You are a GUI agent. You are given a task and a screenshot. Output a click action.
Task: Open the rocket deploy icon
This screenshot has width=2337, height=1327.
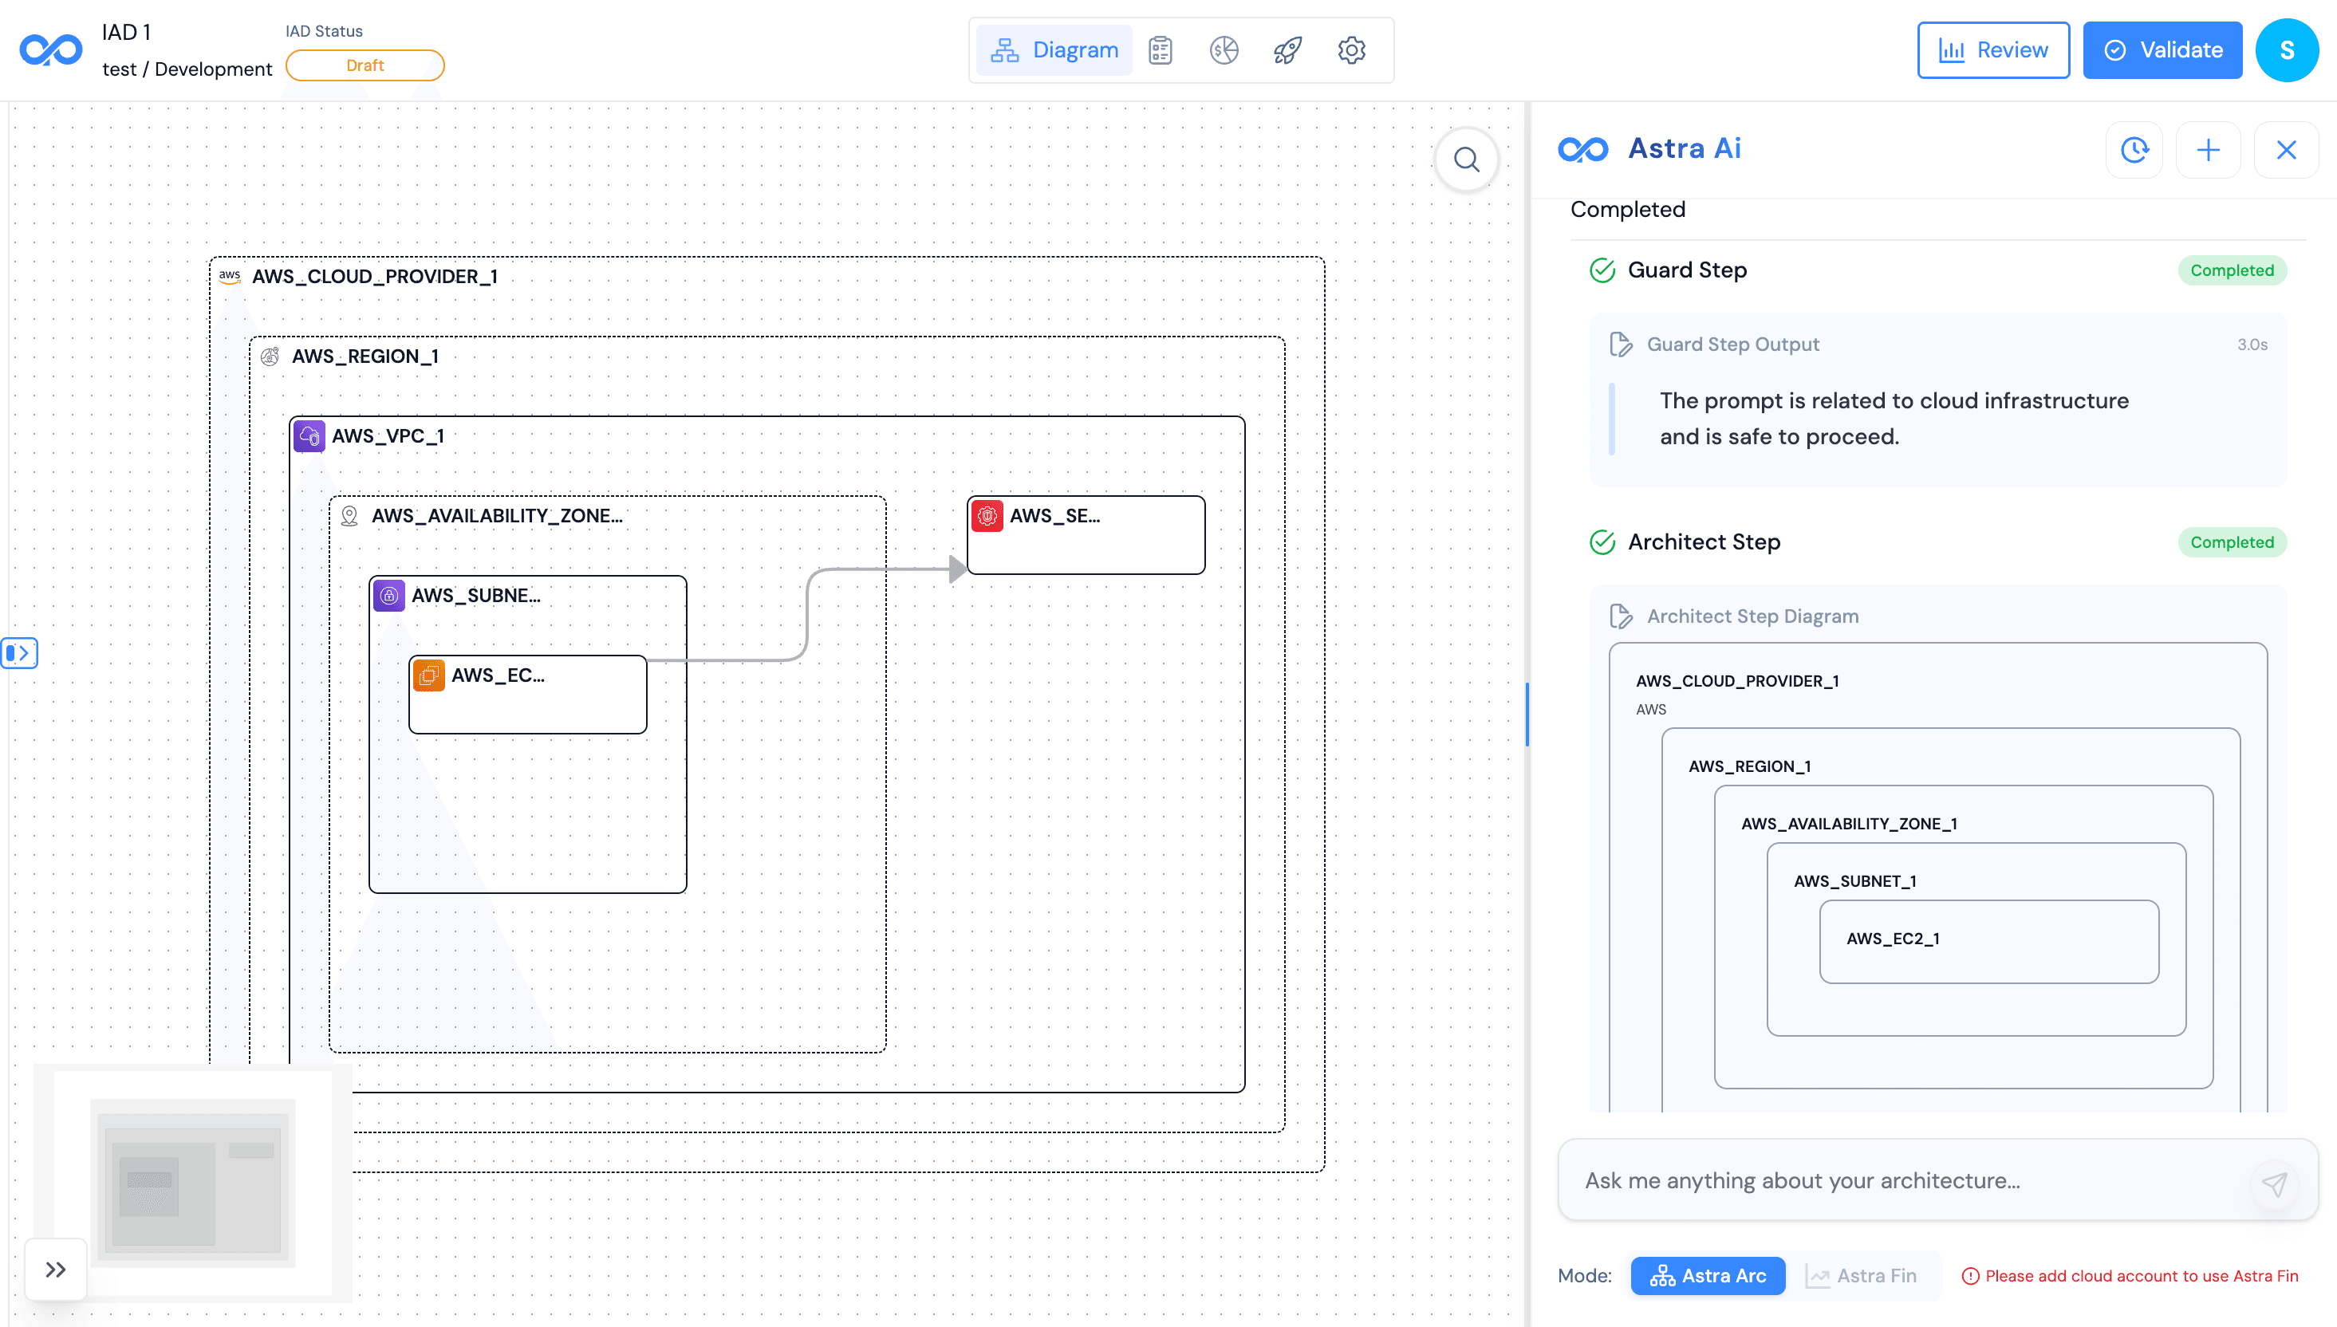1287,50
